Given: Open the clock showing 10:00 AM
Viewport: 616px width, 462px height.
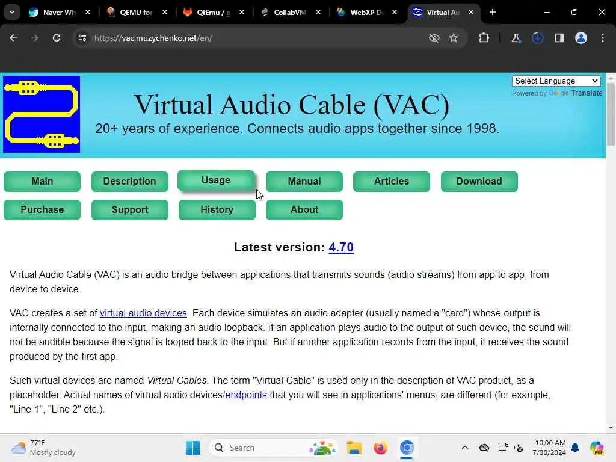Looking at the screenshot, I should 549,448.
